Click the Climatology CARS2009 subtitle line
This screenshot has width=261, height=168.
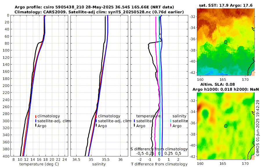click(99, 12)
